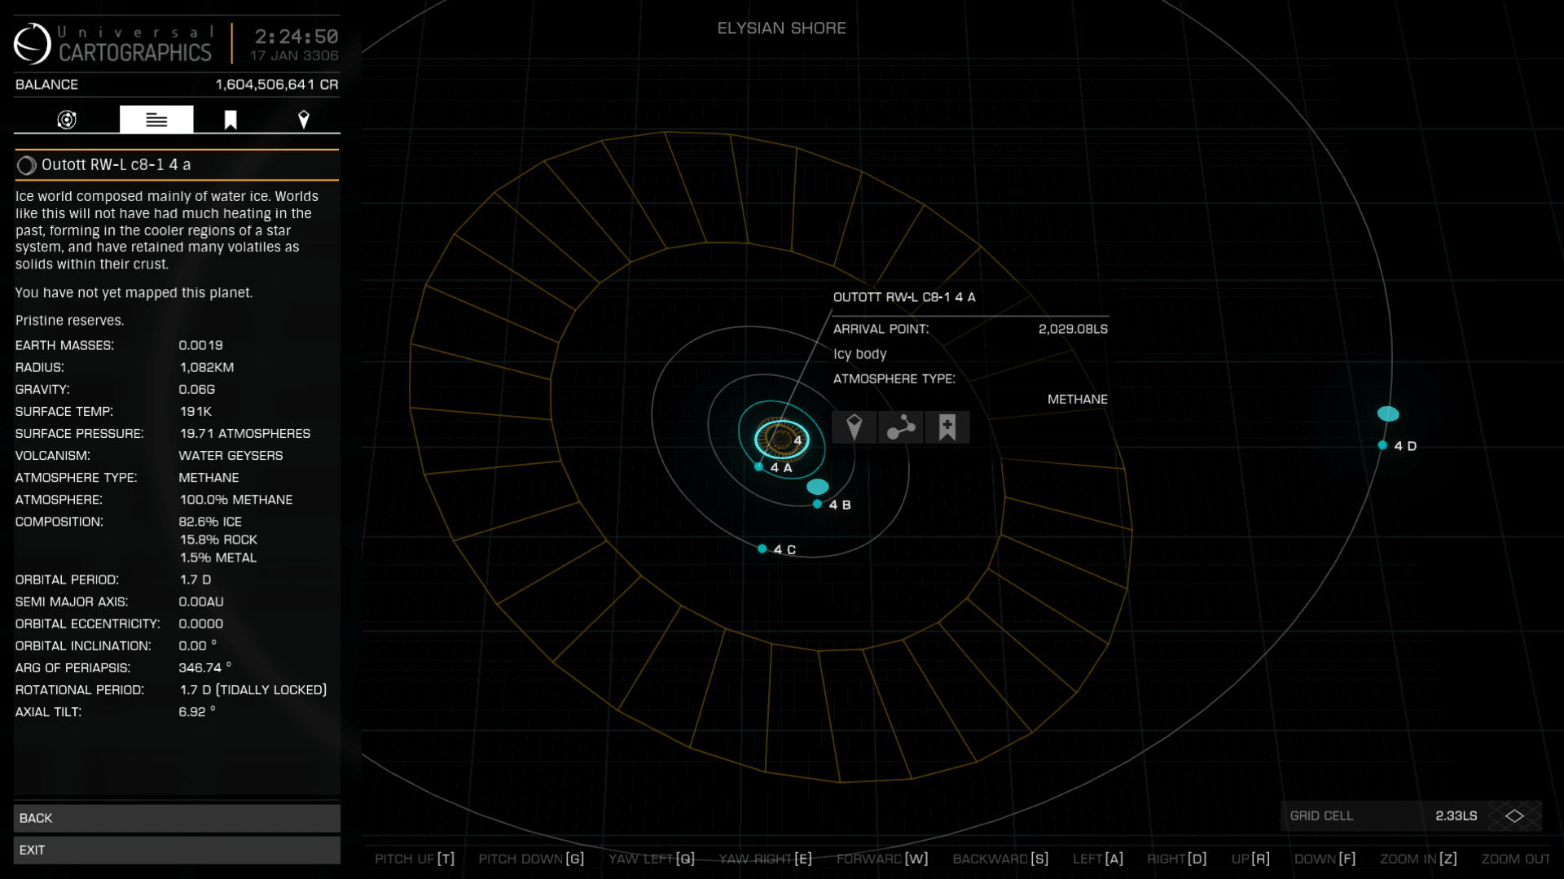Click the METHANE value in the popup
Viewport: 1564px width, 879px height.
coord(1078,399)
